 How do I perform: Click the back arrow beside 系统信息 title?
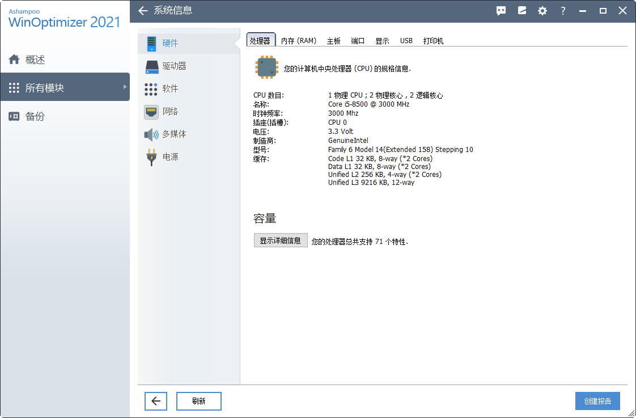click(x=143, y=11)
